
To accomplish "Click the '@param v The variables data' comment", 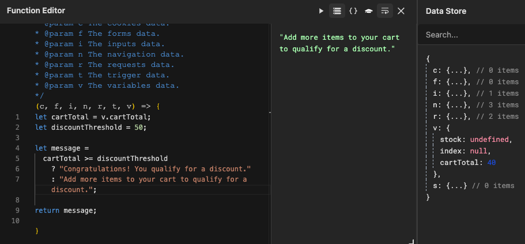I will [107, 85].
